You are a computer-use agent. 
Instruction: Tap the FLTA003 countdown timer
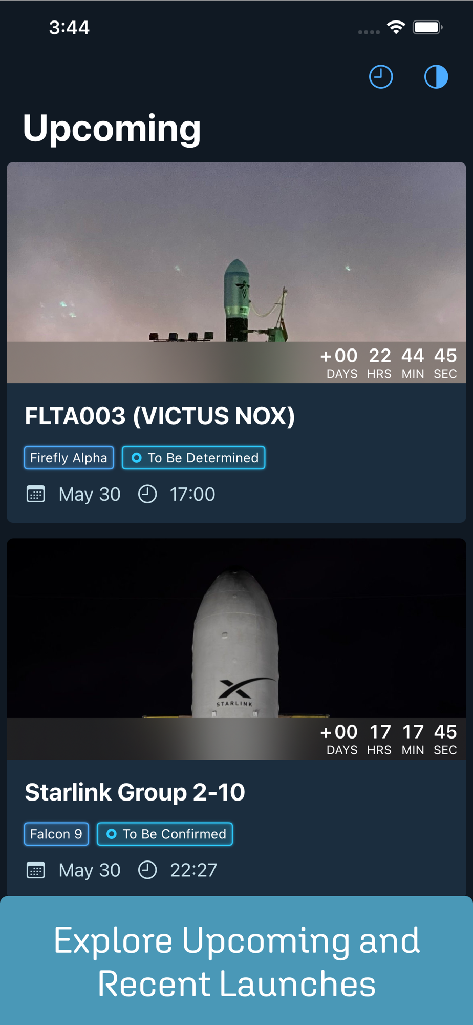click(389, 363)
